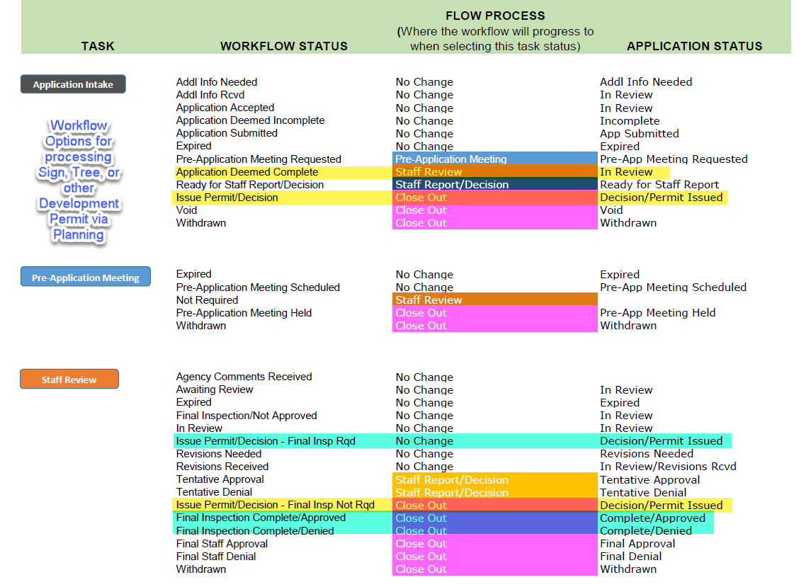
Task: Click 'Staff Review' flow cell beside Not Required
Action: pos(495,300)
